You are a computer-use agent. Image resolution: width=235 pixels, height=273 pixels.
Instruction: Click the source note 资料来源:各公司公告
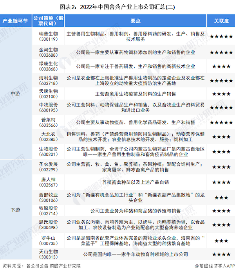pyautogui.click(x=42, y=266)
